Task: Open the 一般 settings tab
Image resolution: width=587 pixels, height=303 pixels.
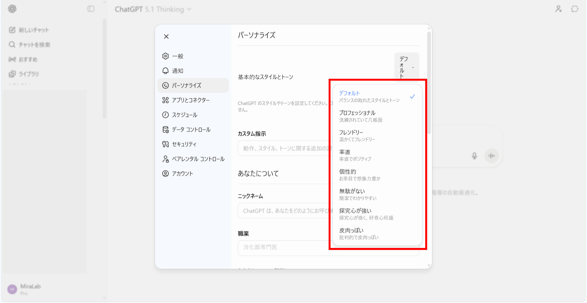Action: pyautogui.click(x=177, y=56)
